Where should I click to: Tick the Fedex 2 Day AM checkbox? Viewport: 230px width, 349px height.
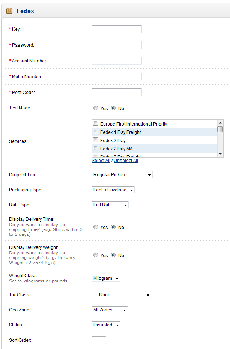coord(96,149)
